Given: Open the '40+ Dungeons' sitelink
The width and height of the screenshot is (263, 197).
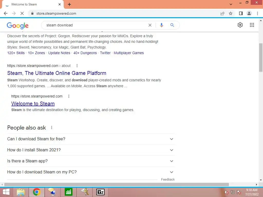Looking at the screenshot, I should coord(85,53).
